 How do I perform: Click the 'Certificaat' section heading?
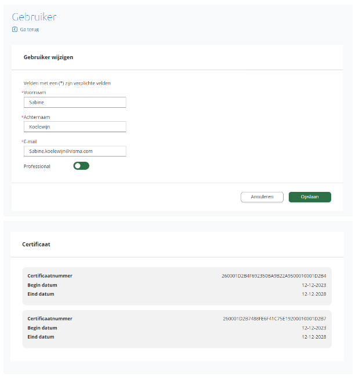(x=36, y=244)
